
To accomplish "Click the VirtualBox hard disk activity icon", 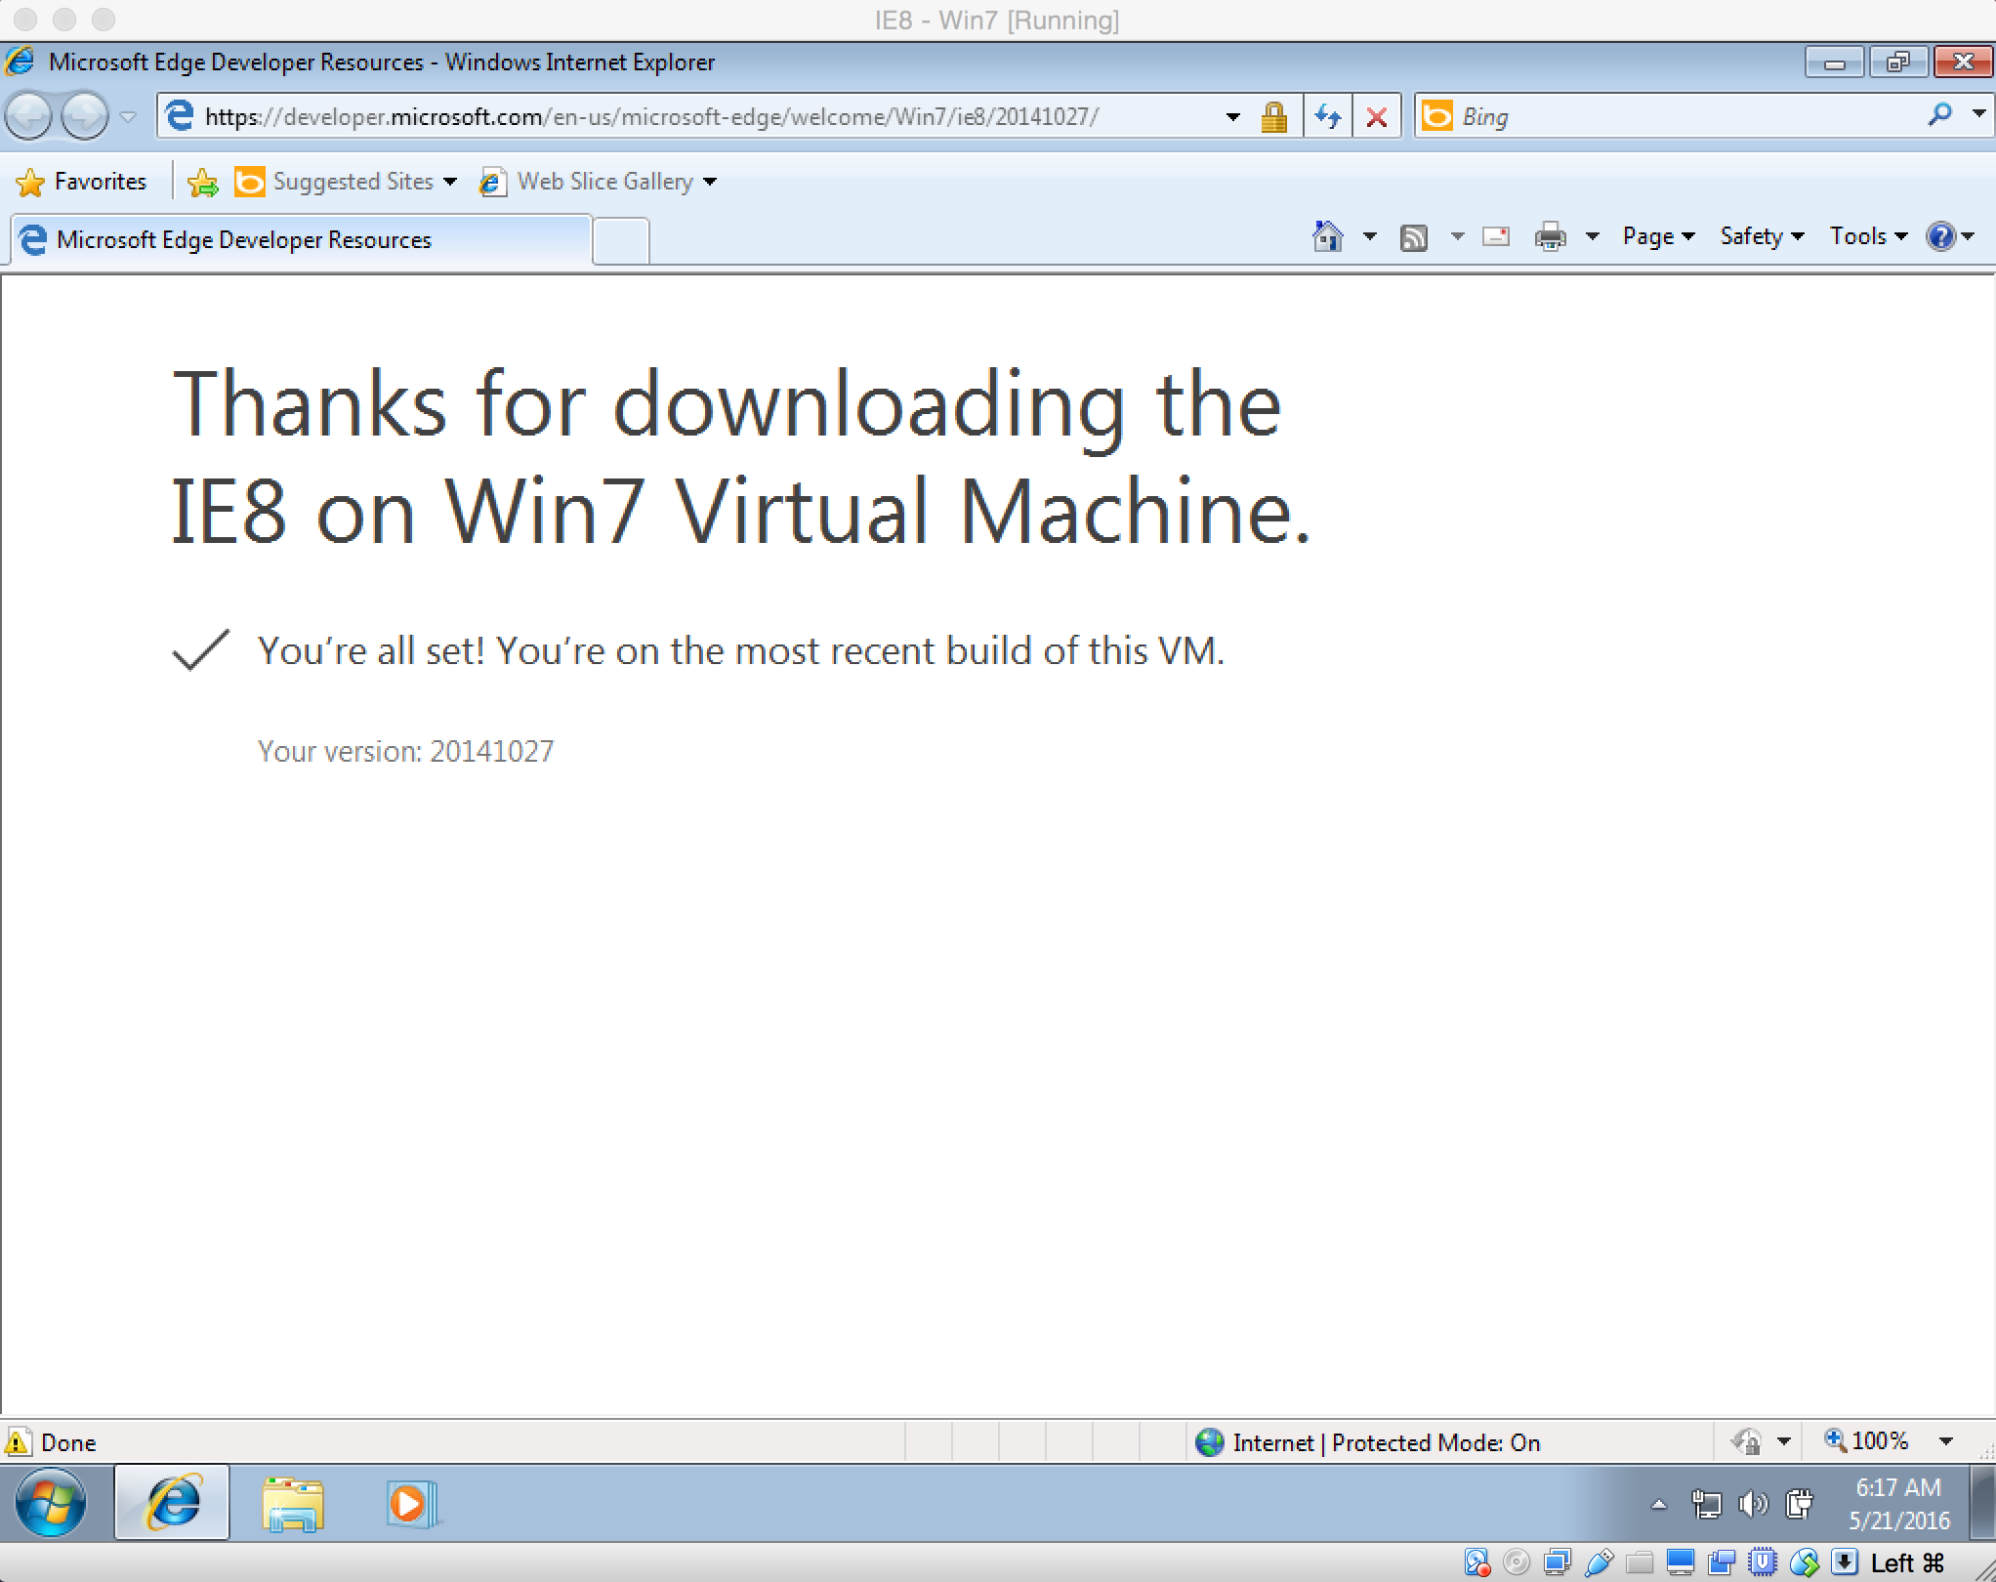I will pyautogui.click(x=1476, y=1563).
